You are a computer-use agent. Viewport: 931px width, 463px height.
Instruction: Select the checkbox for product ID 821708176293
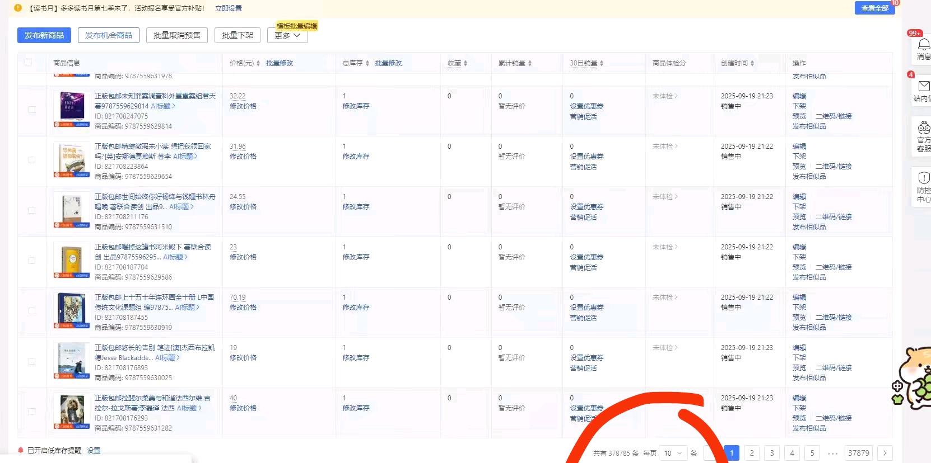[32, 412]
